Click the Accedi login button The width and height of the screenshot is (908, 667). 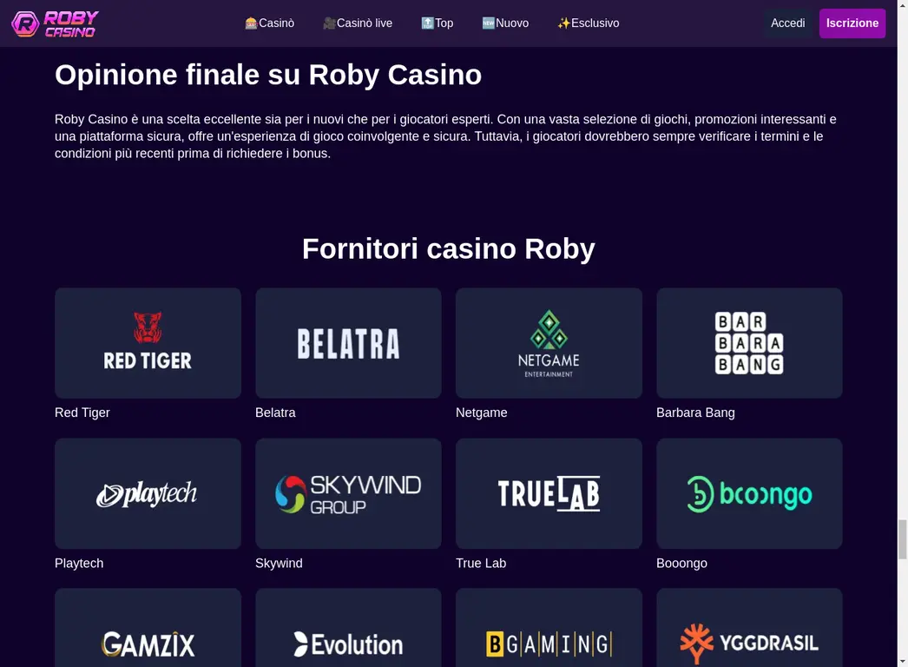787,23
